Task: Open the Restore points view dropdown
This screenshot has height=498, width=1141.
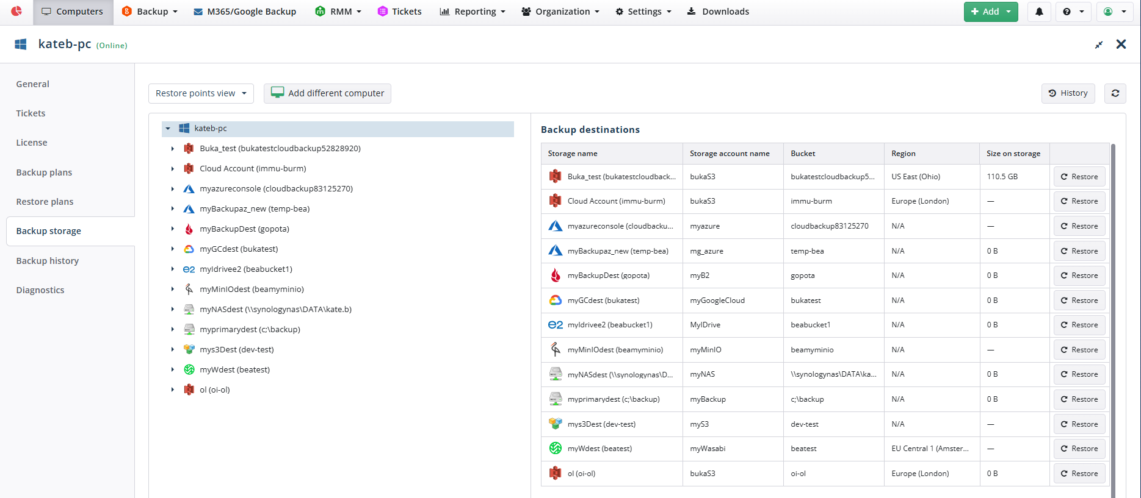Action: (201, 93)
